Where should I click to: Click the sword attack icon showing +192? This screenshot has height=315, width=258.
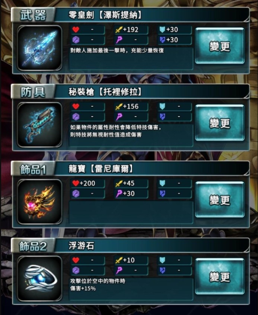point(119,30)
